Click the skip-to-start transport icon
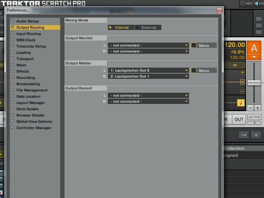 click(x=244, y=135)
